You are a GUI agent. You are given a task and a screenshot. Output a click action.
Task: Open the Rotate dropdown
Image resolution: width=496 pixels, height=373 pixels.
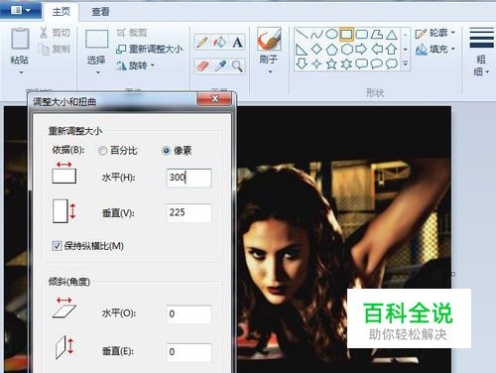136,65
